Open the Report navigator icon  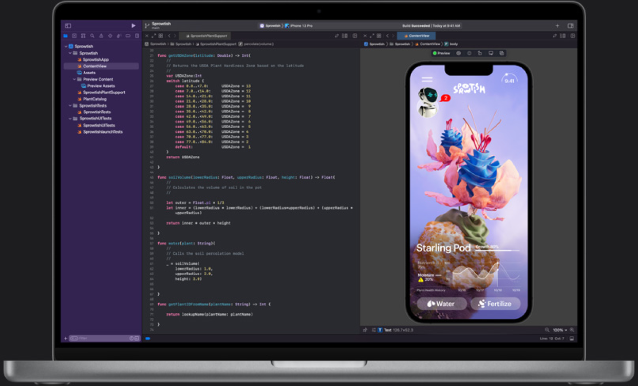click(137, 36)
